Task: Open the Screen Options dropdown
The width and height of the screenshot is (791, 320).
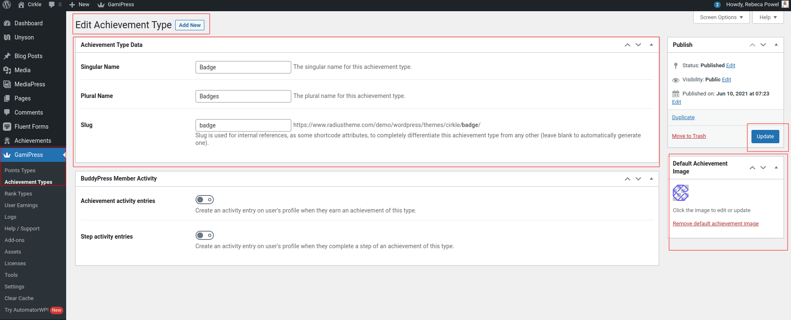Action: [x=722, y=17]
